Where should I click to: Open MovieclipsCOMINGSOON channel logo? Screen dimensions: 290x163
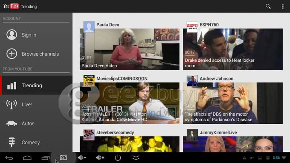[x=89, y=81]
